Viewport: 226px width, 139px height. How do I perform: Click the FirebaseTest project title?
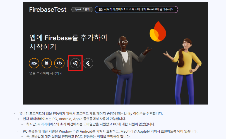point(48,10)
